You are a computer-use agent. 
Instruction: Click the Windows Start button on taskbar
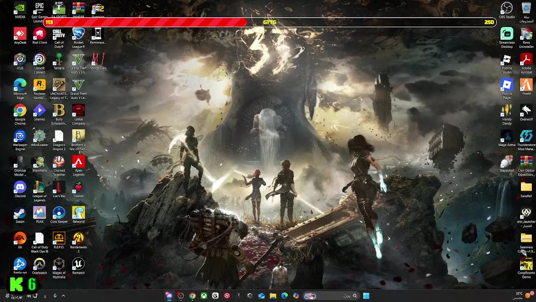point(366,296)
